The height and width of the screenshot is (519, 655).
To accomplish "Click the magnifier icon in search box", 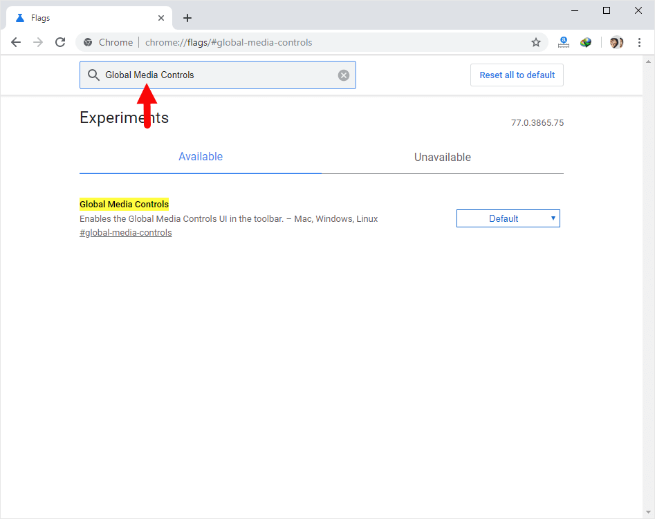I will [x=93, y=75].
